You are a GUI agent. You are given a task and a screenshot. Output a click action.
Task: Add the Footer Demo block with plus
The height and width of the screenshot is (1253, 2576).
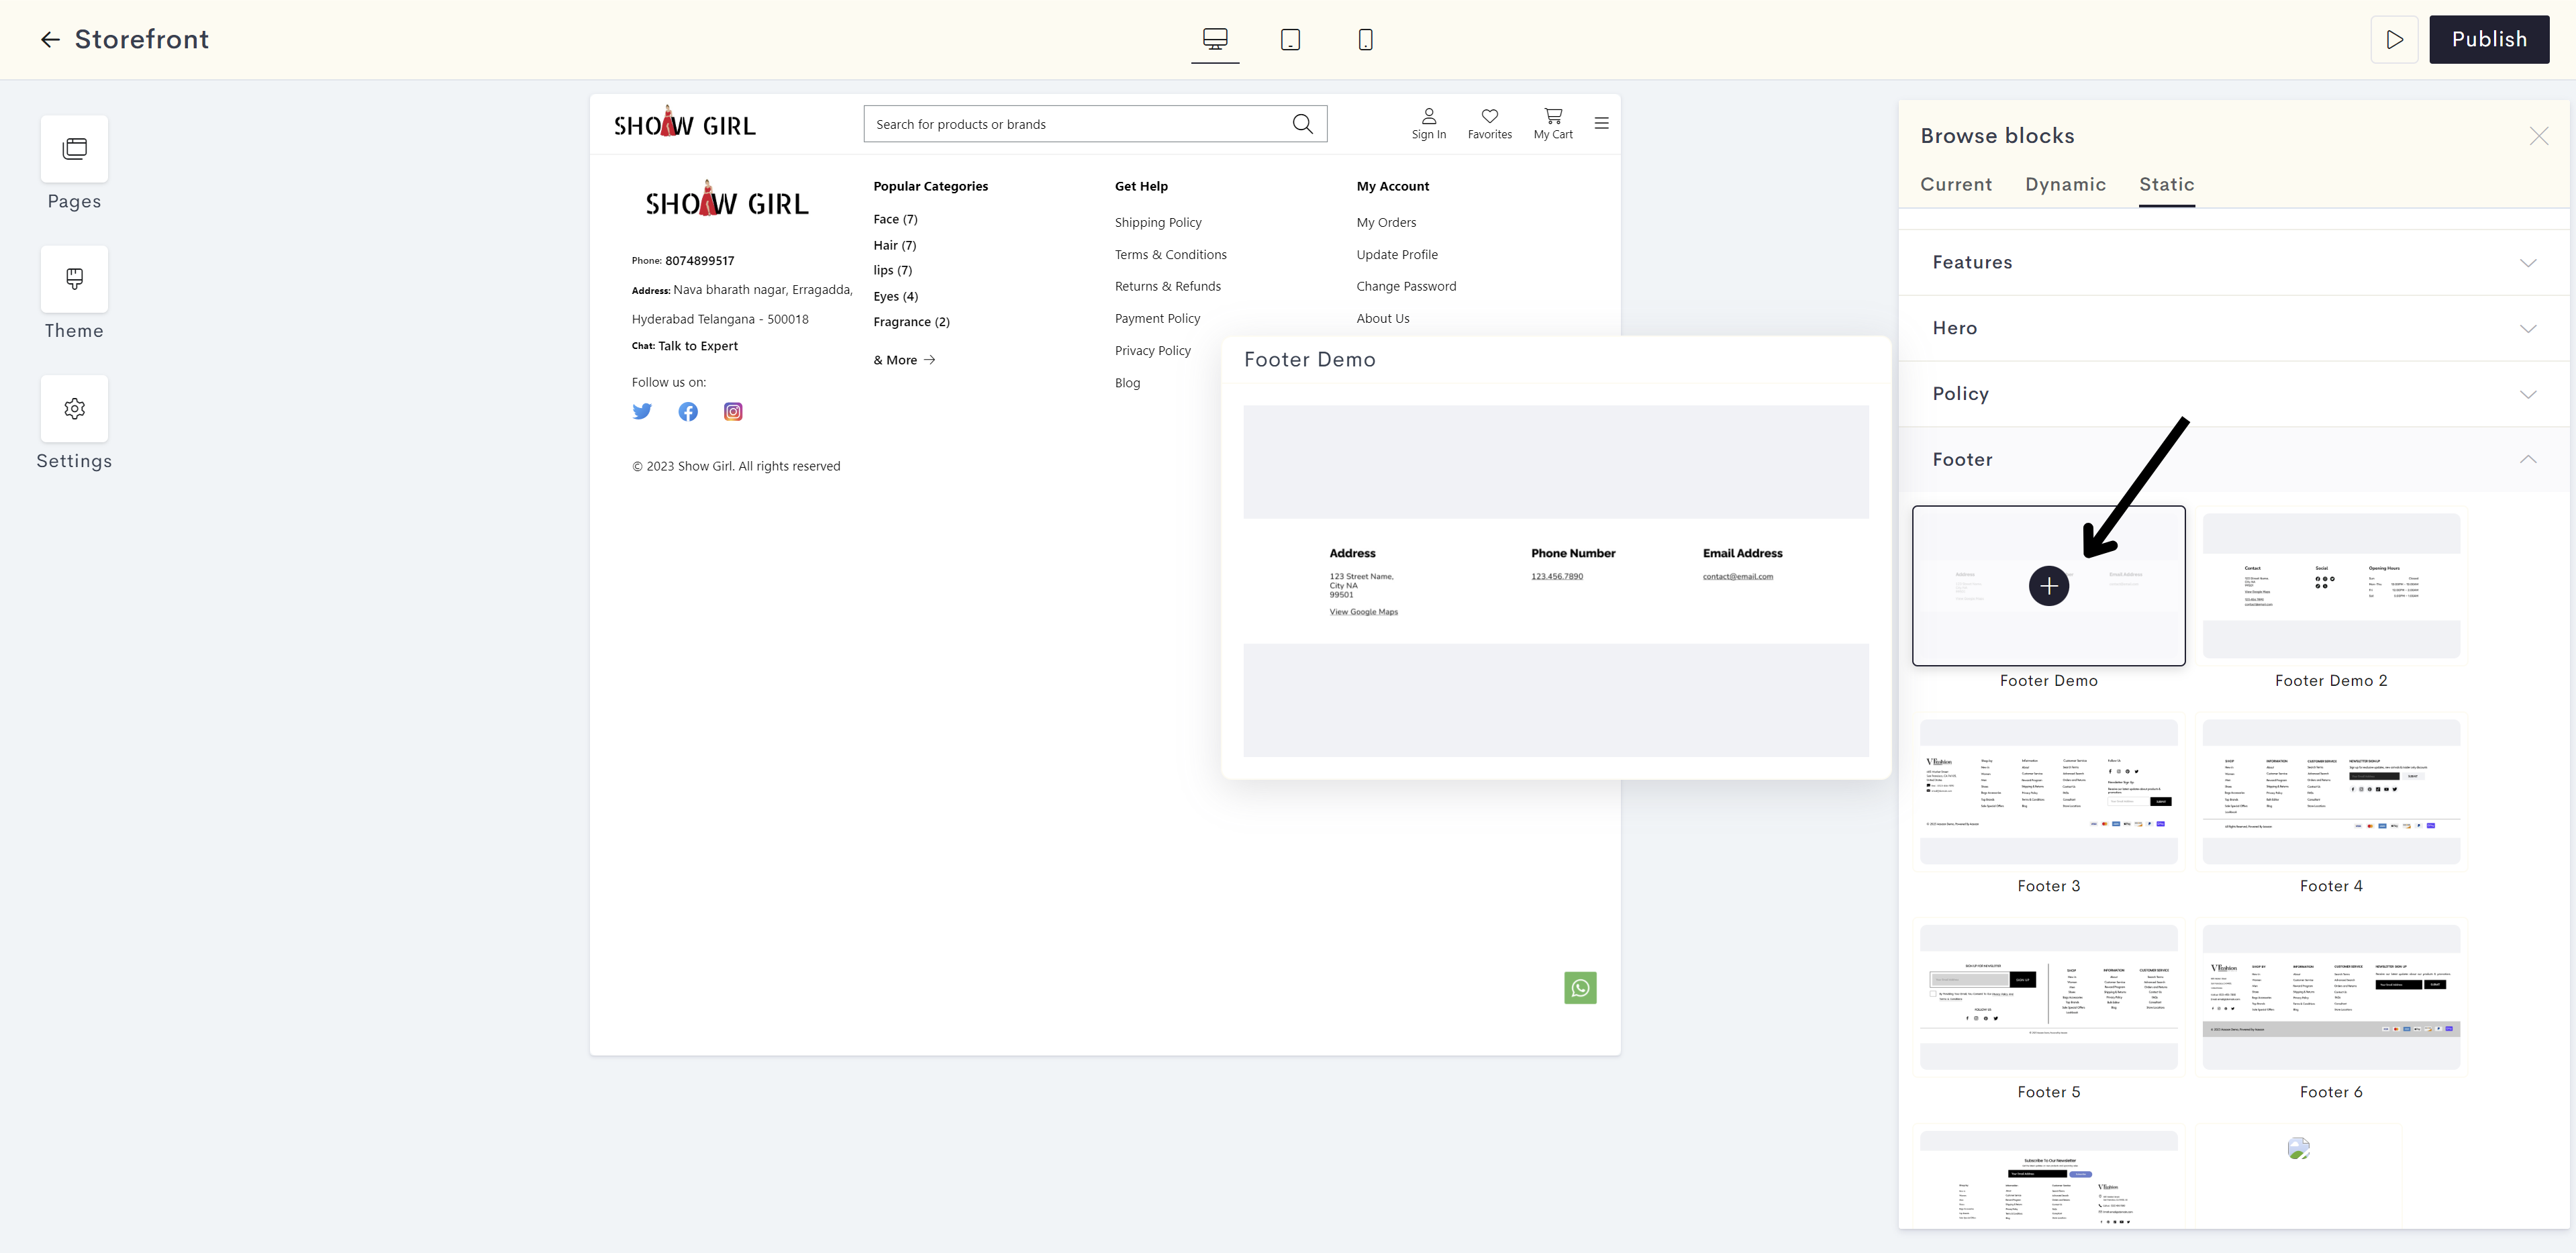click(2048, 586)
